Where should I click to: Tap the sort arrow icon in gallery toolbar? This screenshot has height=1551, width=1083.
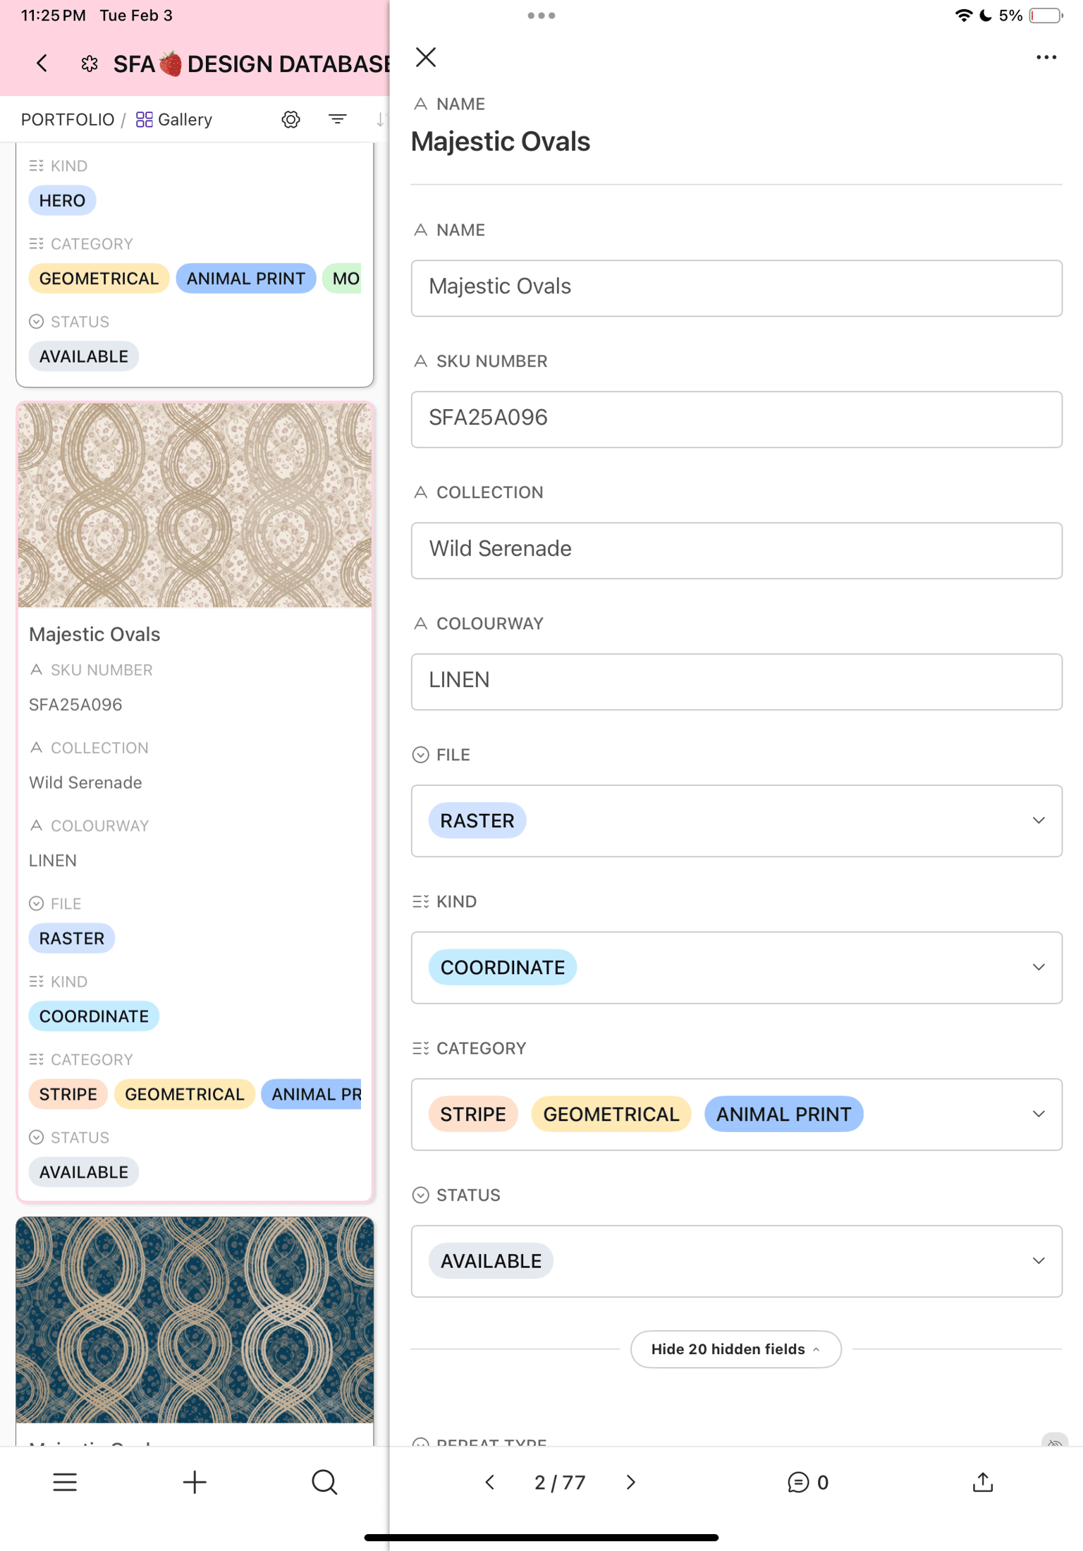point(381,119)
